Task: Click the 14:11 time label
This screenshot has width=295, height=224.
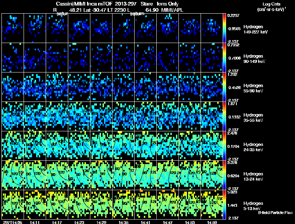Action: 35,222
